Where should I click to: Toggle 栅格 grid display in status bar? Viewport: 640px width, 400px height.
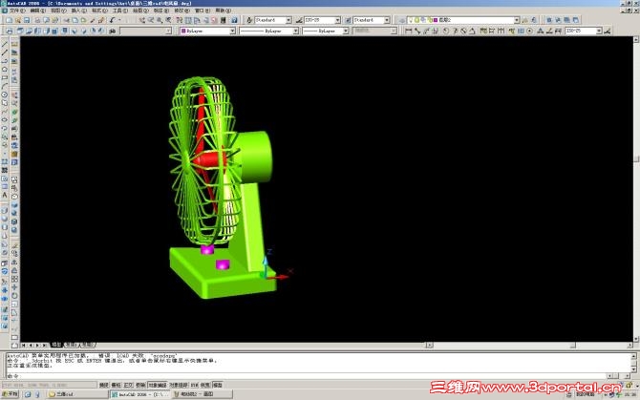point(117,385)
